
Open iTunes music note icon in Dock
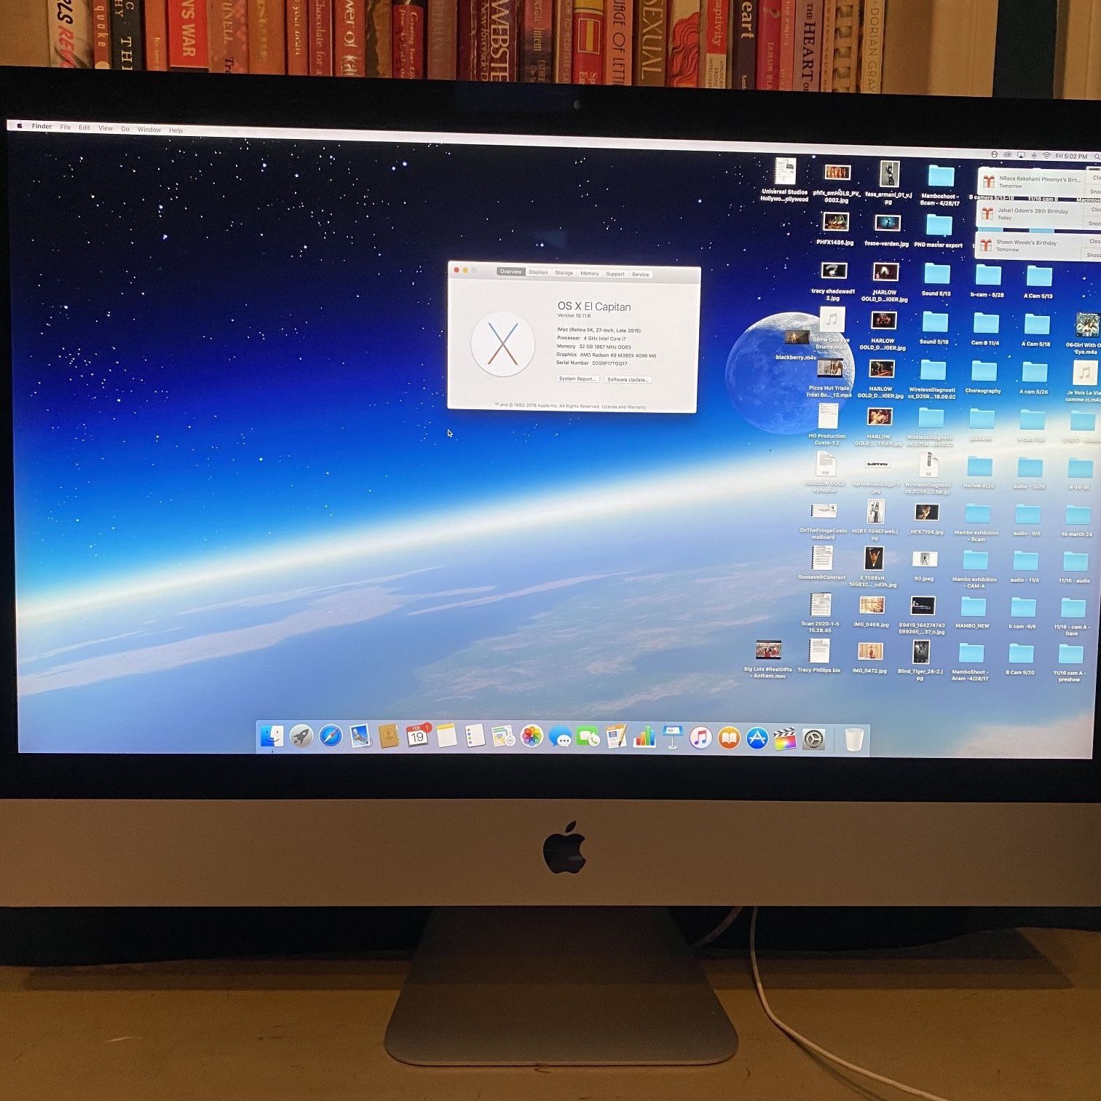[x=701, y=738]
